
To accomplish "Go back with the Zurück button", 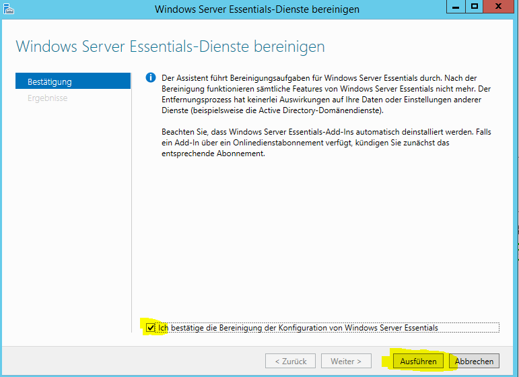I will 291,362.
